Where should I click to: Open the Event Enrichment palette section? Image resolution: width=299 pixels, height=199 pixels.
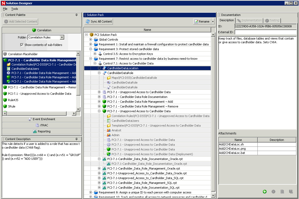pos(42,119)
